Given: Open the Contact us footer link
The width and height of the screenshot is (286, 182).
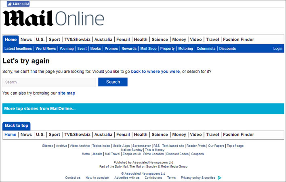Looking at the screenshot, I should pos(73,178).
